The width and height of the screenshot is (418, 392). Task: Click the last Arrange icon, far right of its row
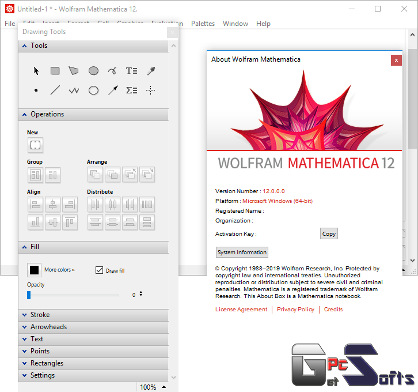pos(147,175)
